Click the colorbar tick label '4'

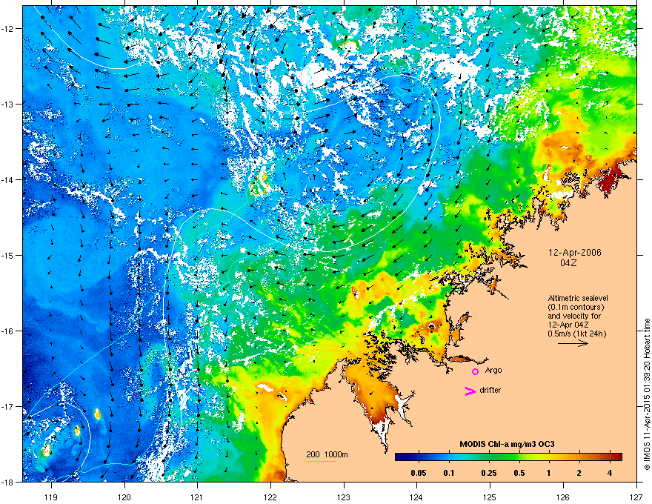click(x=609, y=473)
